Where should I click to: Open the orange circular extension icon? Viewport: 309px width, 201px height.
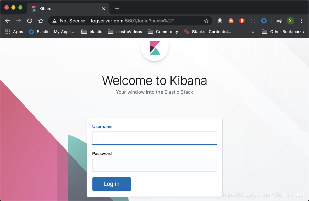tap(231, 21)
